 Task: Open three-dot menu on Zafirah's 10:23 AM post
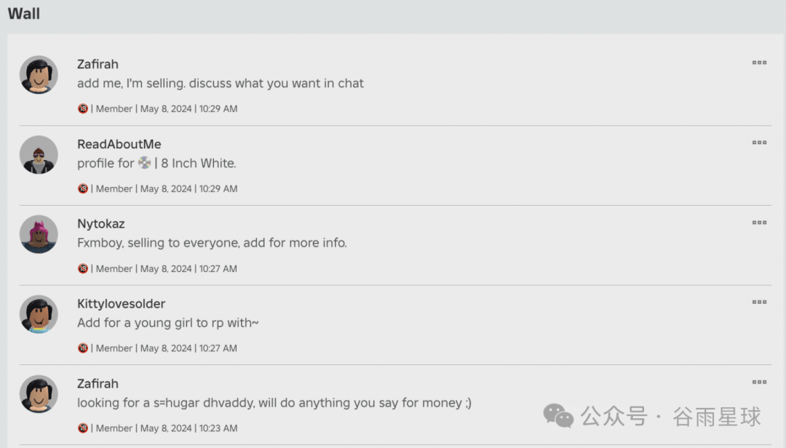[x=759, y=382]
